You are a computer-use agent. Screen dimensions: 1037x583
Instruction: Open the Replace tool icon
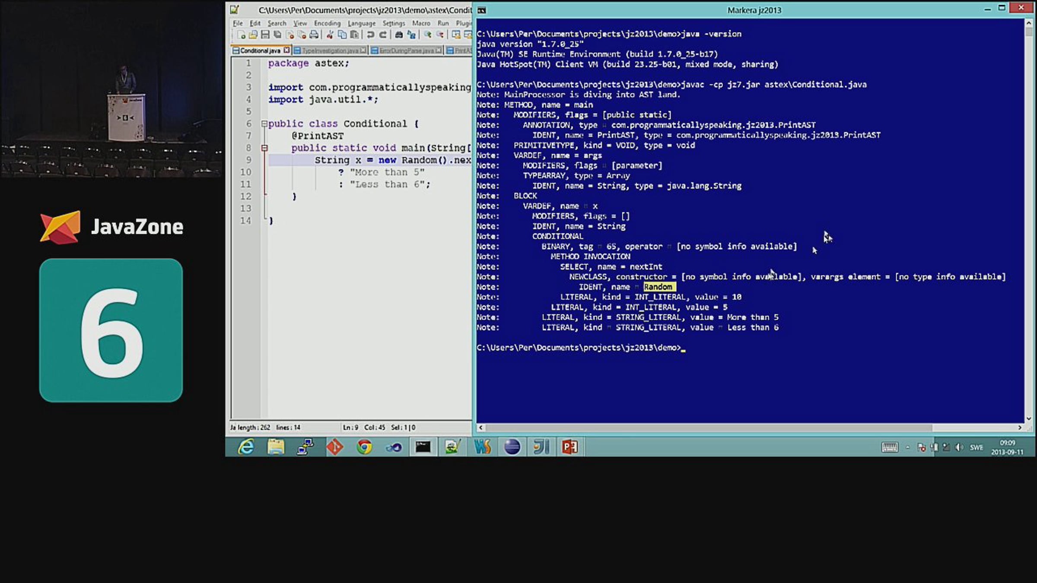411,35
